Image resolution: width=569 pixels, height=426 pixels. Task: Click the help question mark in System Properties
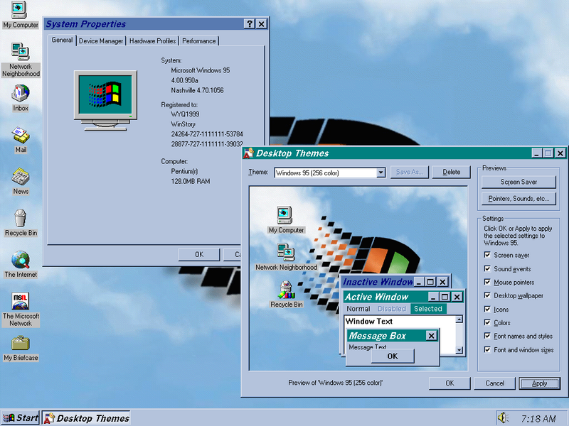(249, 23)
